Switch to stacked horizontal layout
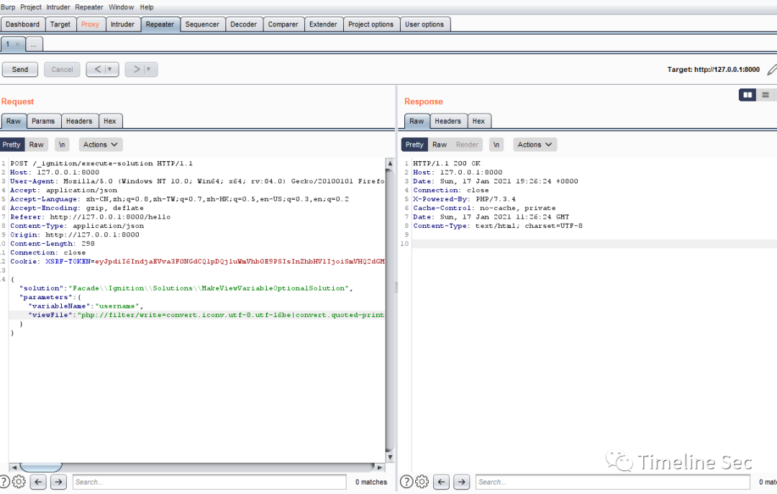 pyautogui.click(x=765, y=95)
